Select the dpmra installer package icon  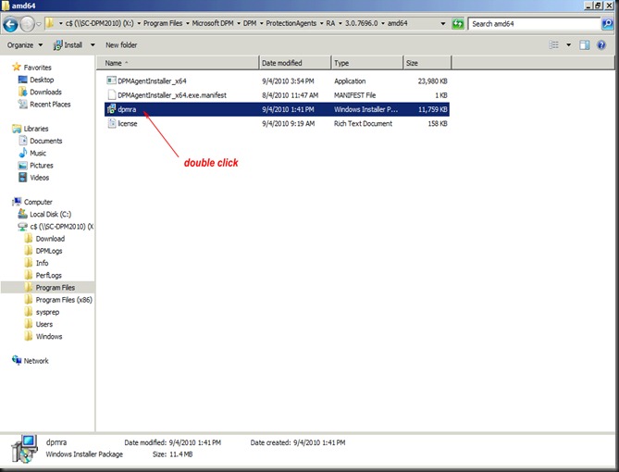click(x=111, y=109)
